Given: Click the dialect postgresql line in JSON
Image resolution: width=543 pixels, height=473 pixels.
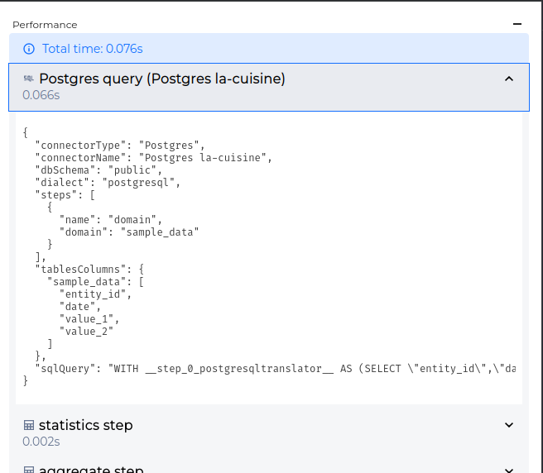Looking at the screenshot, I should [x=108, y=182].
